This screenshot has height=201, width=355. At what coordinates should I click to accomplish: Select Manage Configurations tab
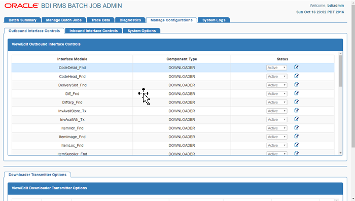coord(171,20)
